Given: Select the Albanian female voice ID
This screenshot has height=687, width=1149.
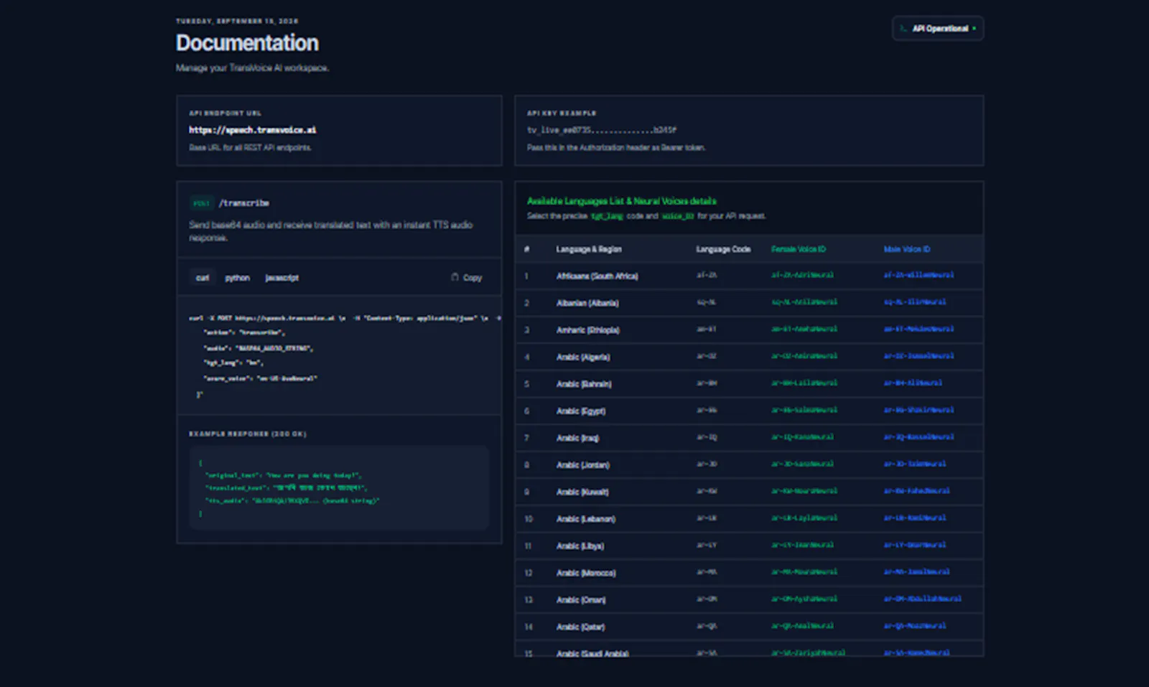Looking at the screenshot, I should [x=804, y=302].
